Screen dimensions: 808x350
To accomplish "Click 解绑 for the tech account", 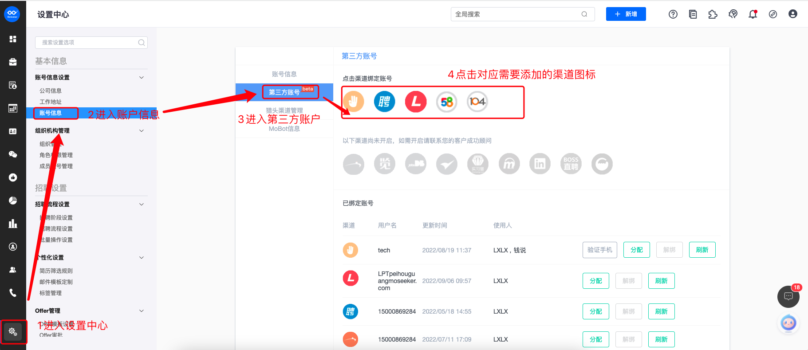I will point(670,250).
